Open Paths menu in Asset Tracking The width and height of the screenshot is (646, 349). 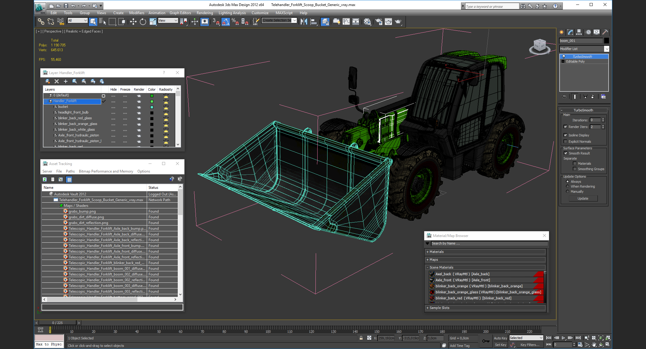coord(70,171)
